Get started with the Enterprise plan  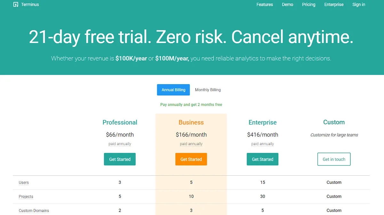(262, 159)
